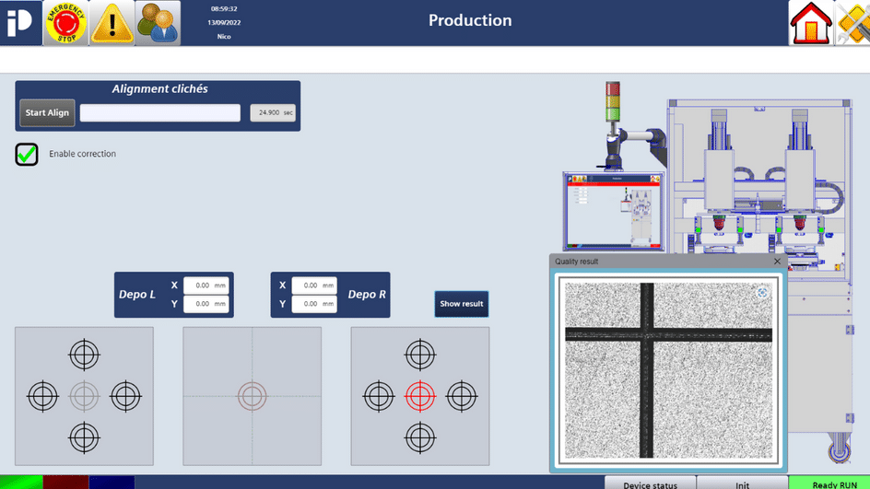Viewport: 870px width, 489px height.
Task: Click the focus icon in Quality result image
Action: pyautogui.click(x=762, y=293)
